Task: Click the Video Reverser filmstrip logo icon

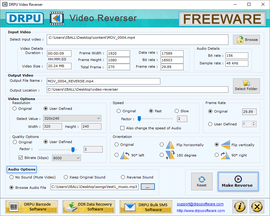Action: coord(57,18)
